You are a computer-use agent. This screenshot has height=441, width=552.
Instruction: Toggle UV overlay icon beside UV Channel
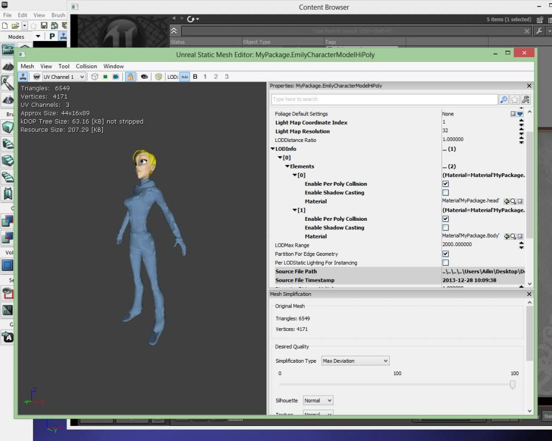click(x=37, y=77)
